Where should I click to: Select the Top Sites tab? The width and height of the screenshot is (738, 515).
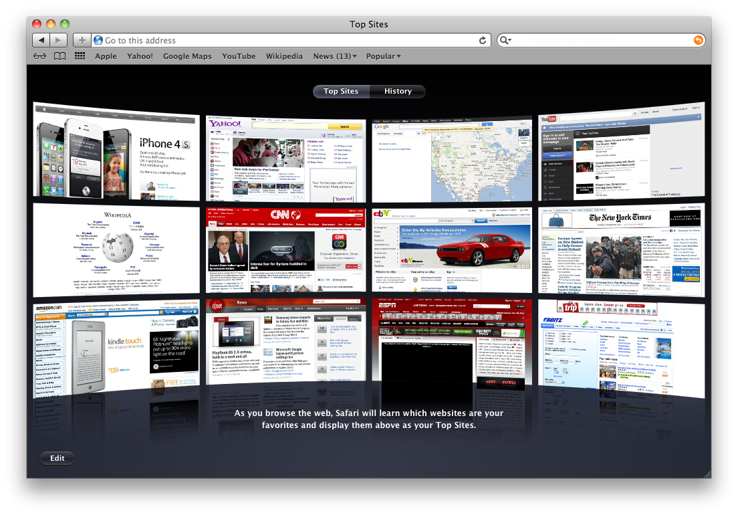(x=341, y=92)
